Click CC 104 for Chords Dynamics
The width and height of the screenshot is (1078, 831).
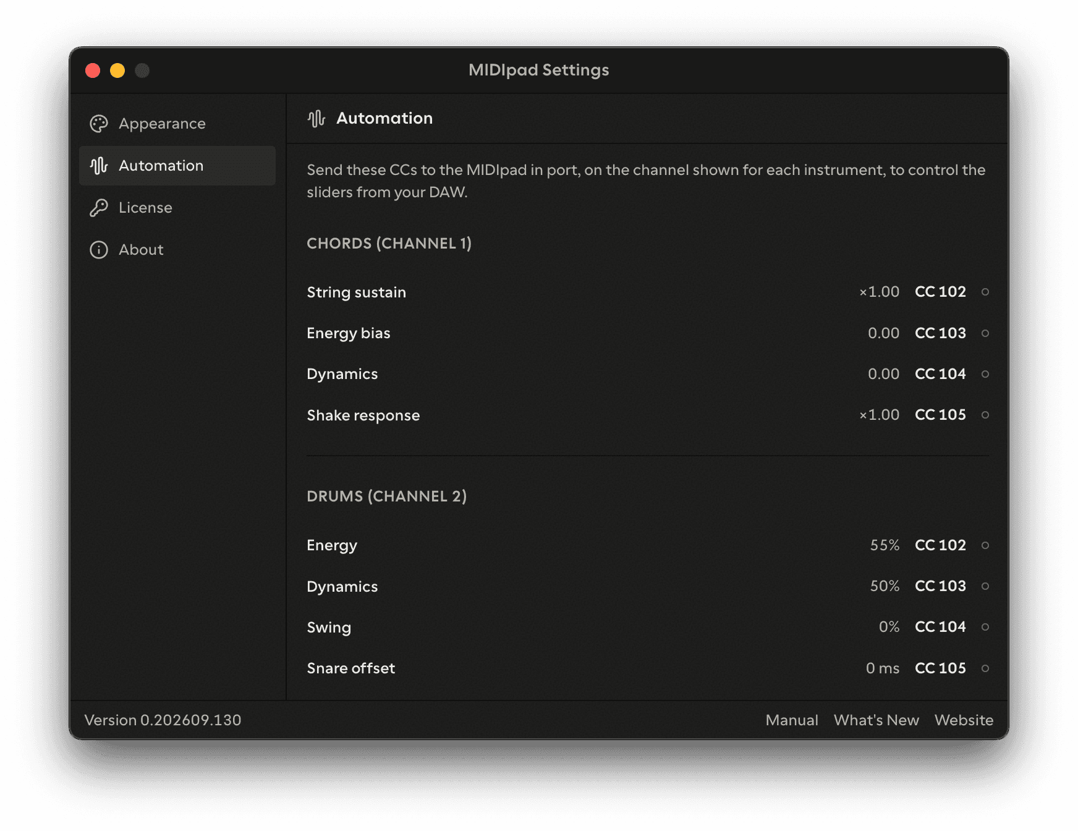[940, 374]
